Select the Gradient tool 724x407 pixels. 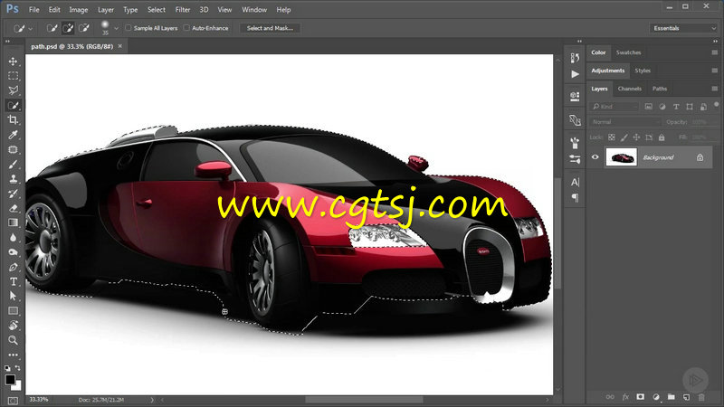(x=13, y=222)
